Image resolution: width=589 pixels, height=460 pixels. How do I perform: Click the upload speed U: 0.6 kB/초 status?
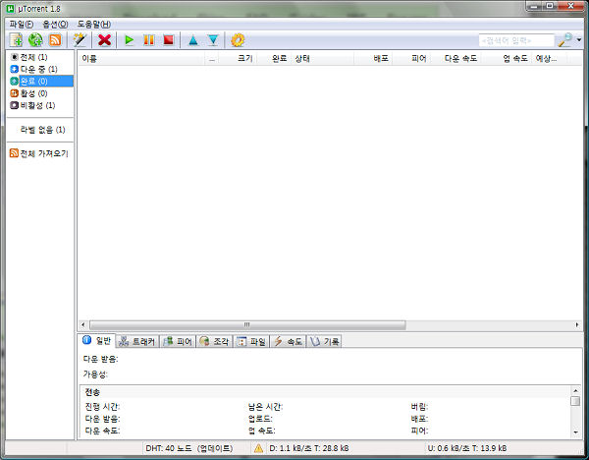[x=467, y=448]
